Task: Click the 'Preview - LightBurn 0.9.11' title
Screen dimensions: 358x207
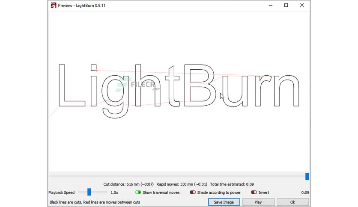Action: pos(82,6)
